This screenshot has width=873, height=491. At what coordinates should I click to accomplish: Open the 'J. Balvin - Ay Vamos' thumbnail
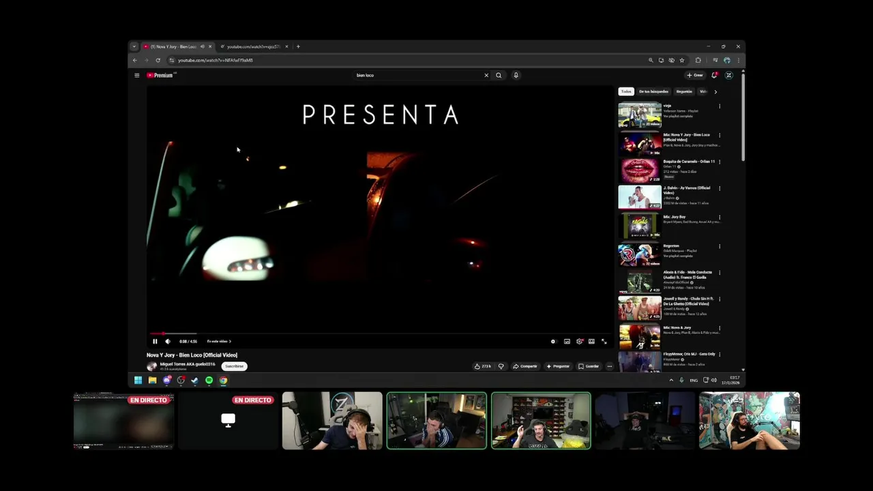pos(640,197)
